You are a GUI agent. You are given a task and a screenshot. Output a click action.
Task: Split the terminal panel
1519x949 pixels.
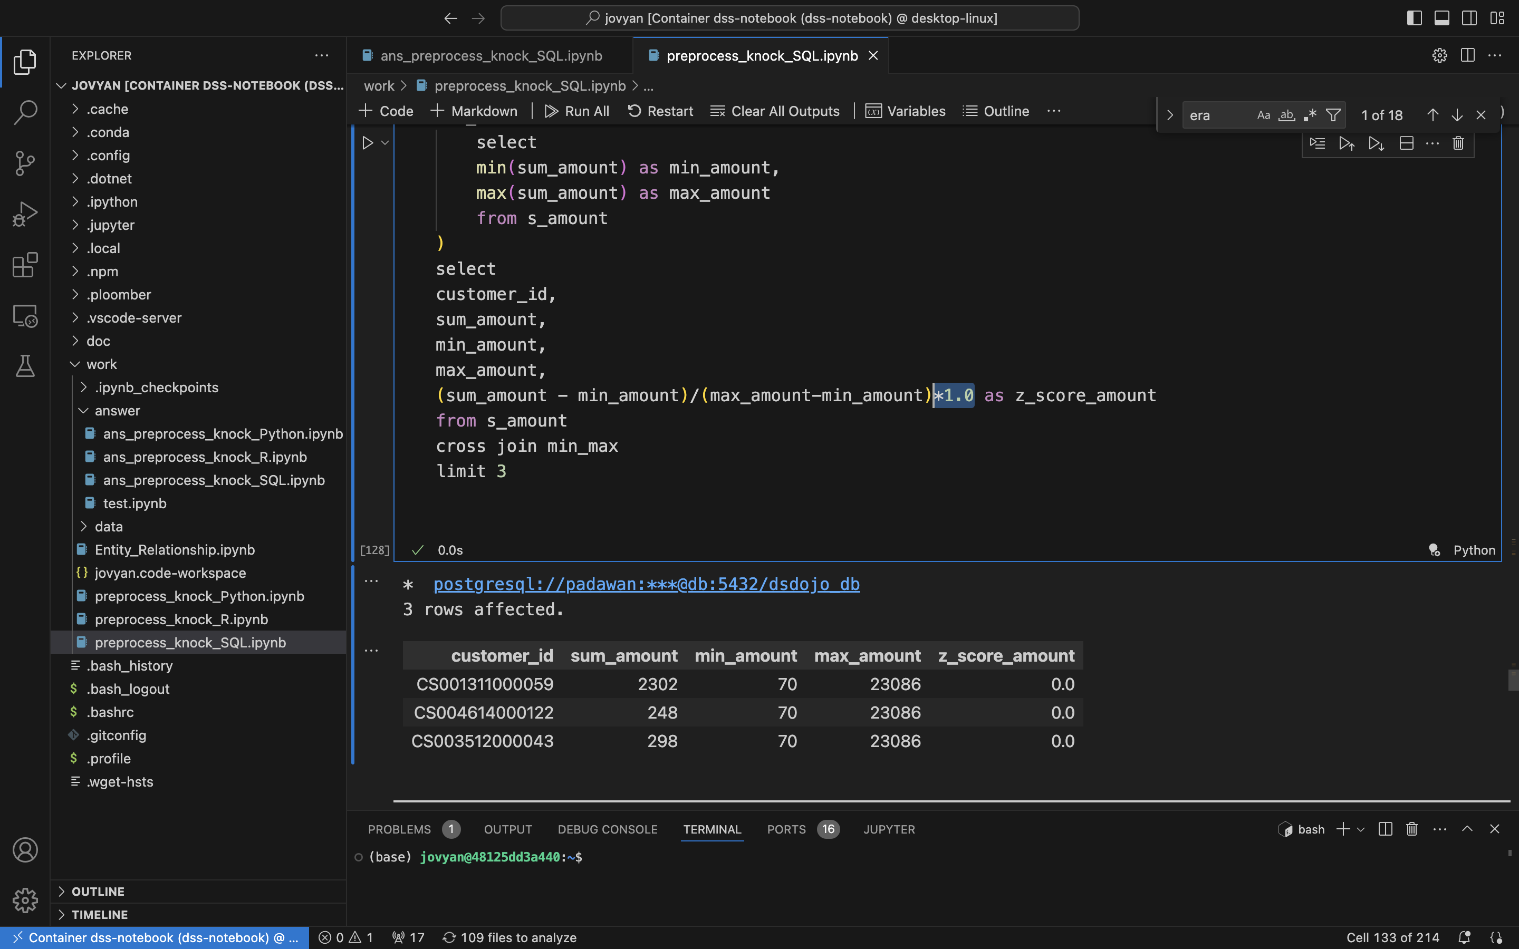pyautogui.click(x=1386, y=829)
